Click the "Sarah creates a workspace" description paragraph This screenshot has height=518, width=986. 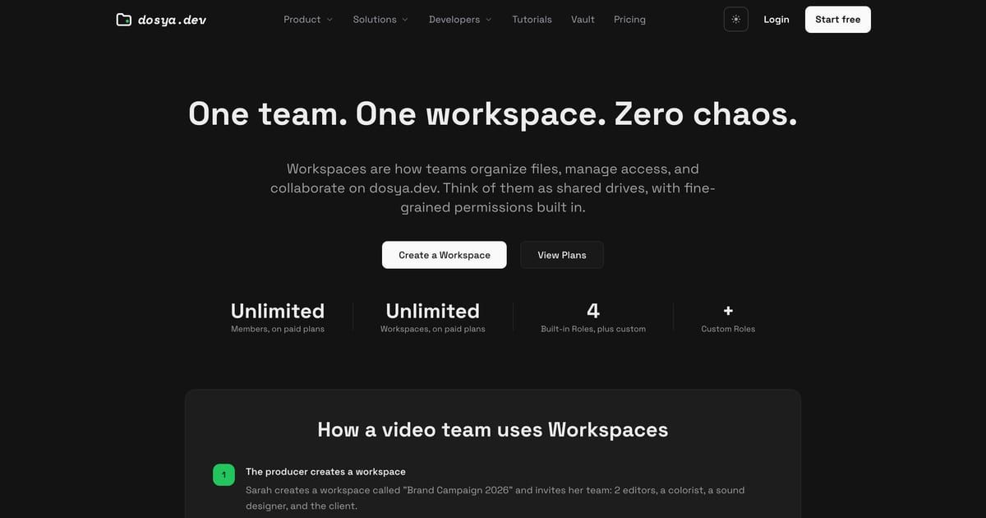click(x=495, y=498)
